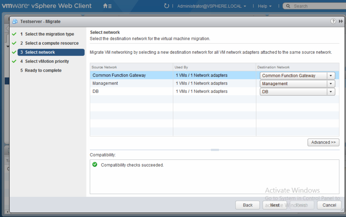This screenshot has width=346, height=217.
Task: Go to step 2 Select a compute resource
Action: pos(52,43)
